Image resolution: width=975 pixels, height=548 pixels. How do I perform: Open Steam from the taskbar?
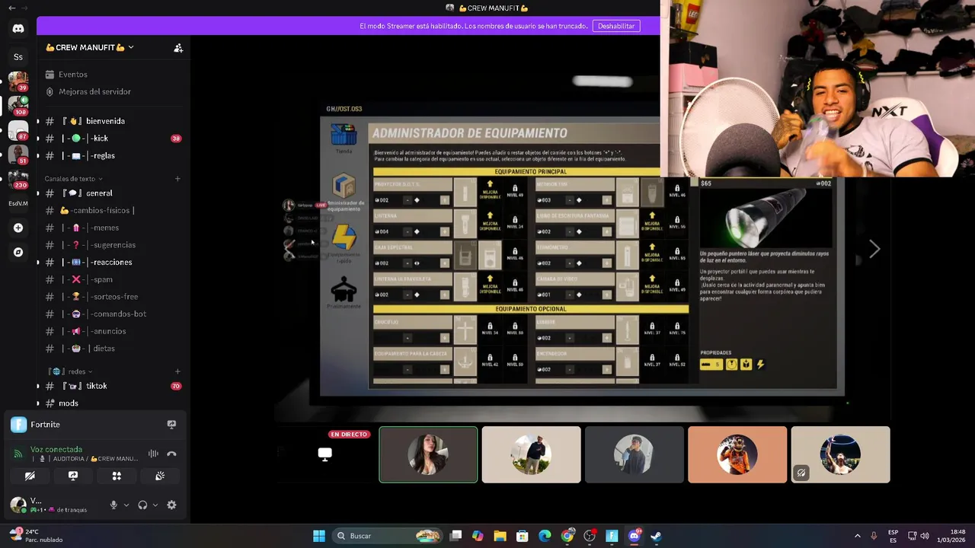pyautogui.click(x=656, y=536)
